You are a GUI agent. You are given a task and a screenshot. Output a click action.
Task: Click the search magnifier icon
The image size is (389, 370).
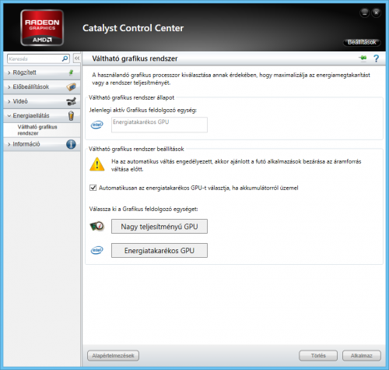[x=65, y=58]
